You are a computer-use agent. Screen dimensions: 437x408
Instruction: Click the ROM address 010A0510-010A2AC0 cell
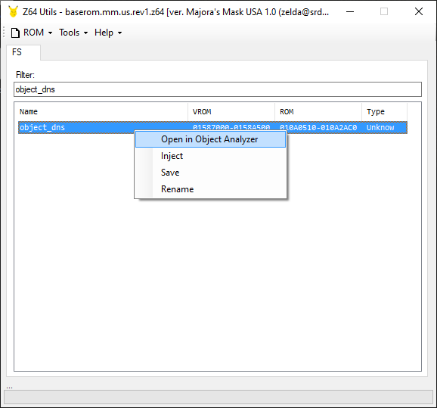[318, 127]
